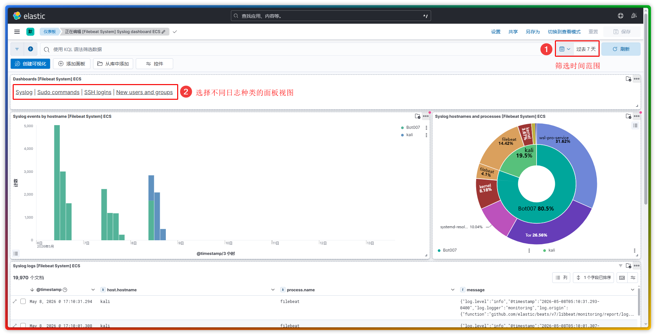The image size is (656, 335).
Task: Click Add from library button
Action: tap(113, 64)
